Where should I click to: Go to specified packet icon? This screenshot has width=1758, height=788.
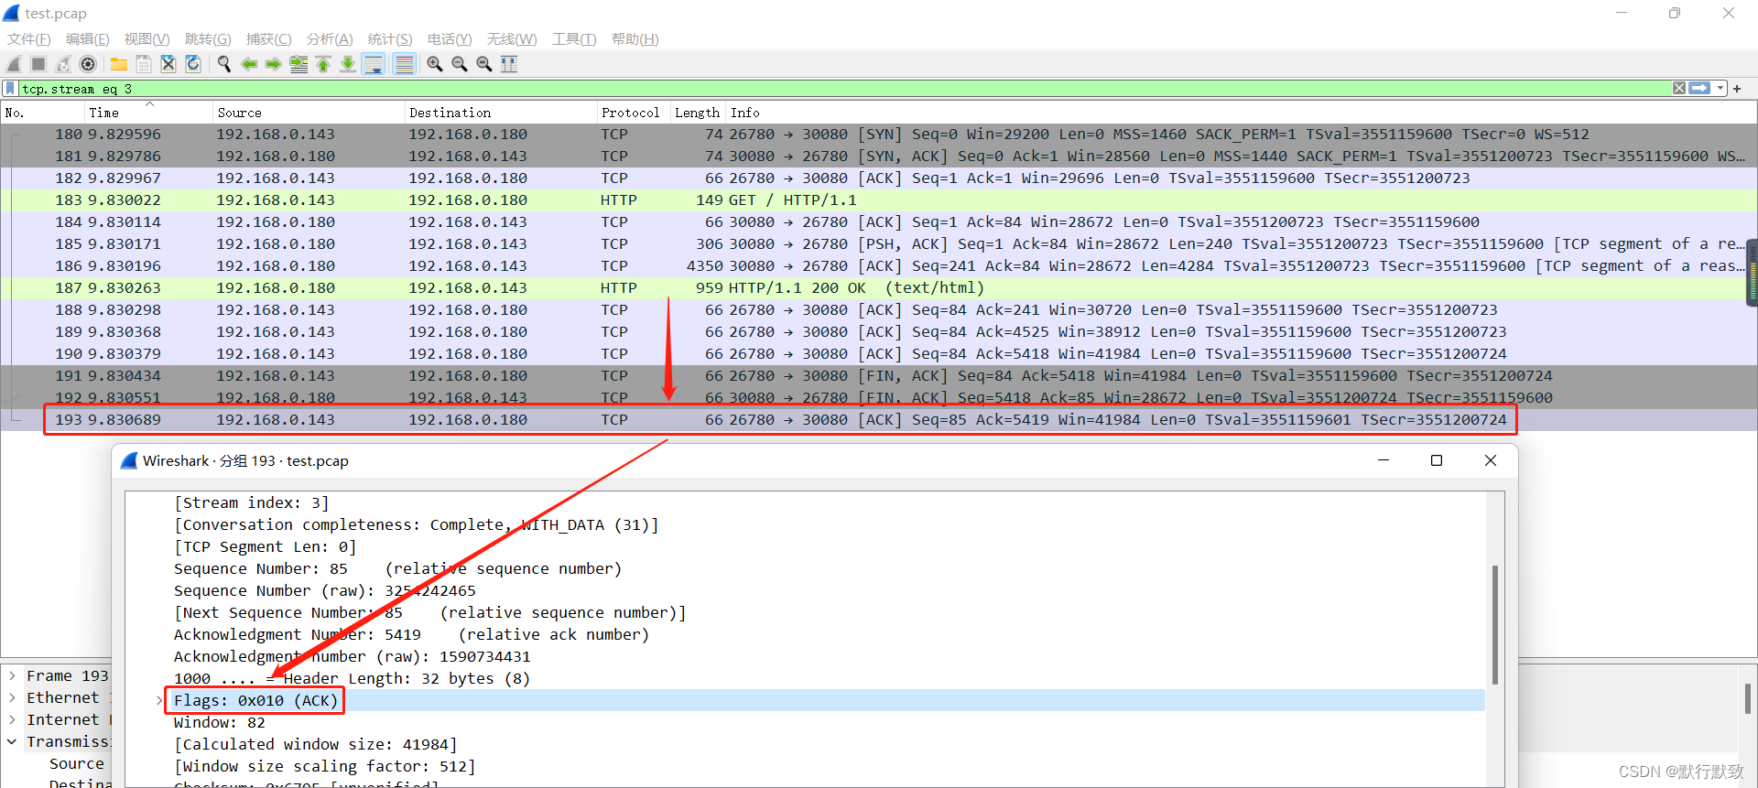tap(298, 64)
